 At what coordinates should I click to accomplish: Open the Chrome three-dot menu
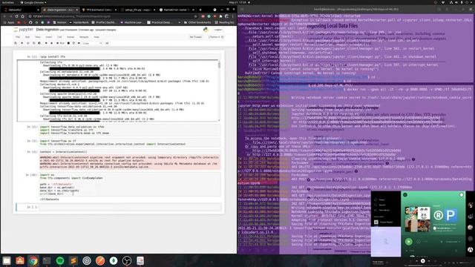[x=232, y=16]
